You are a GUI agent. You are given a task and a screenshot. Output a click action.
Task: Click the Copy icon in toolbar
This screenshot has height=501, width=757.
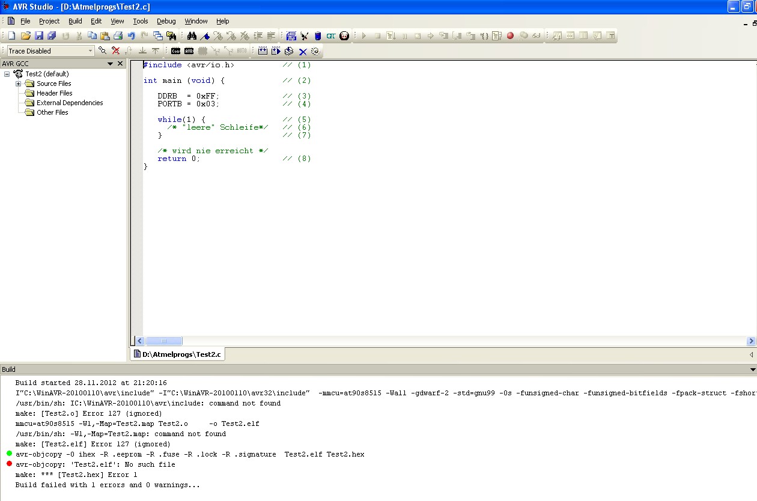pos(92,35)
